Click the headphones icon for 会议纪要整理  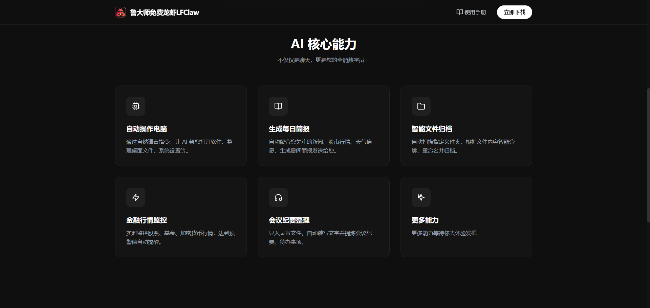pyautogui.click(x=278, y=197)
